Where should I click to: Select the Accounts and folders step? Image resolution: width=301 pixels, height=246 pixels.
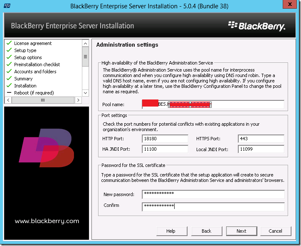35,72
